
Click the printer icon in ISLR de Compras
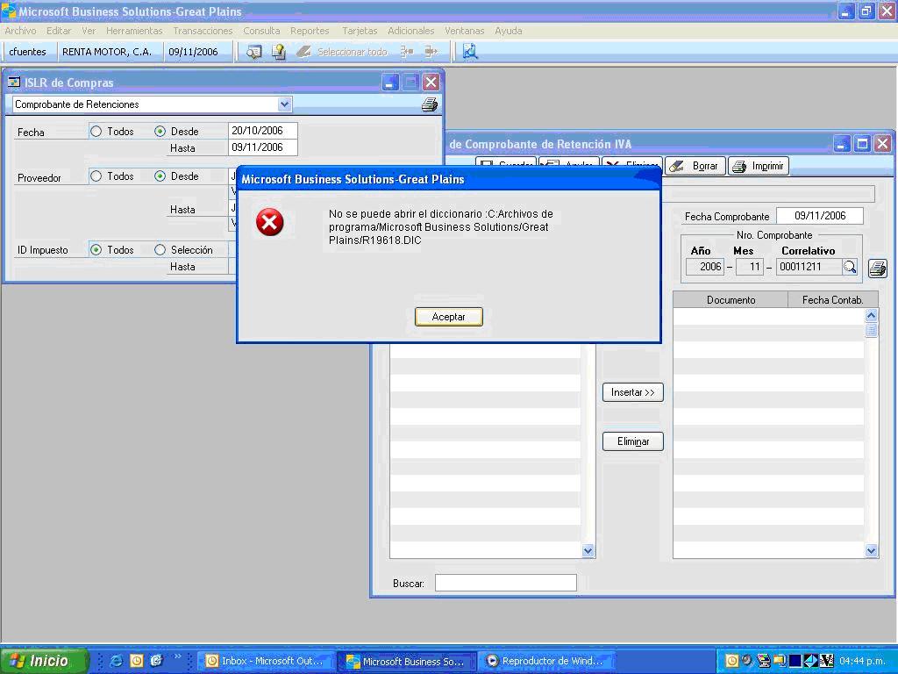tap(430, 104)
